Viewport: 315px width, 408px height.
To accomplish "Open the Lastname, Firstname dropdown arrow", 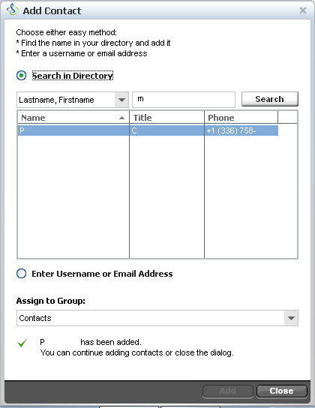I will pos(121,100).
